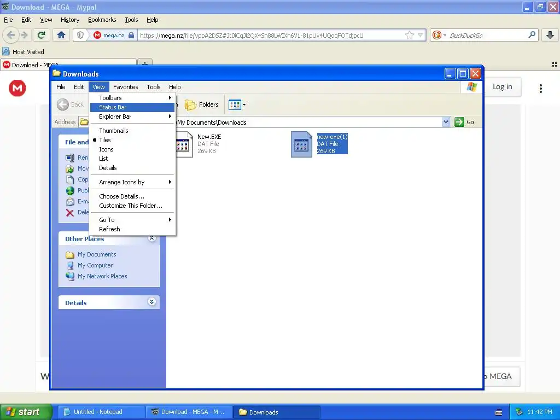Open Choose Details dialog
The width and height of the screenshot is (560, 420).
132,196
